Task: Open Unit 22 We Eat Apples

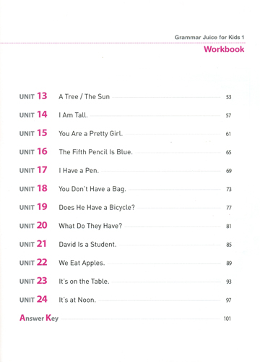Action: click(x=125, y=263)
